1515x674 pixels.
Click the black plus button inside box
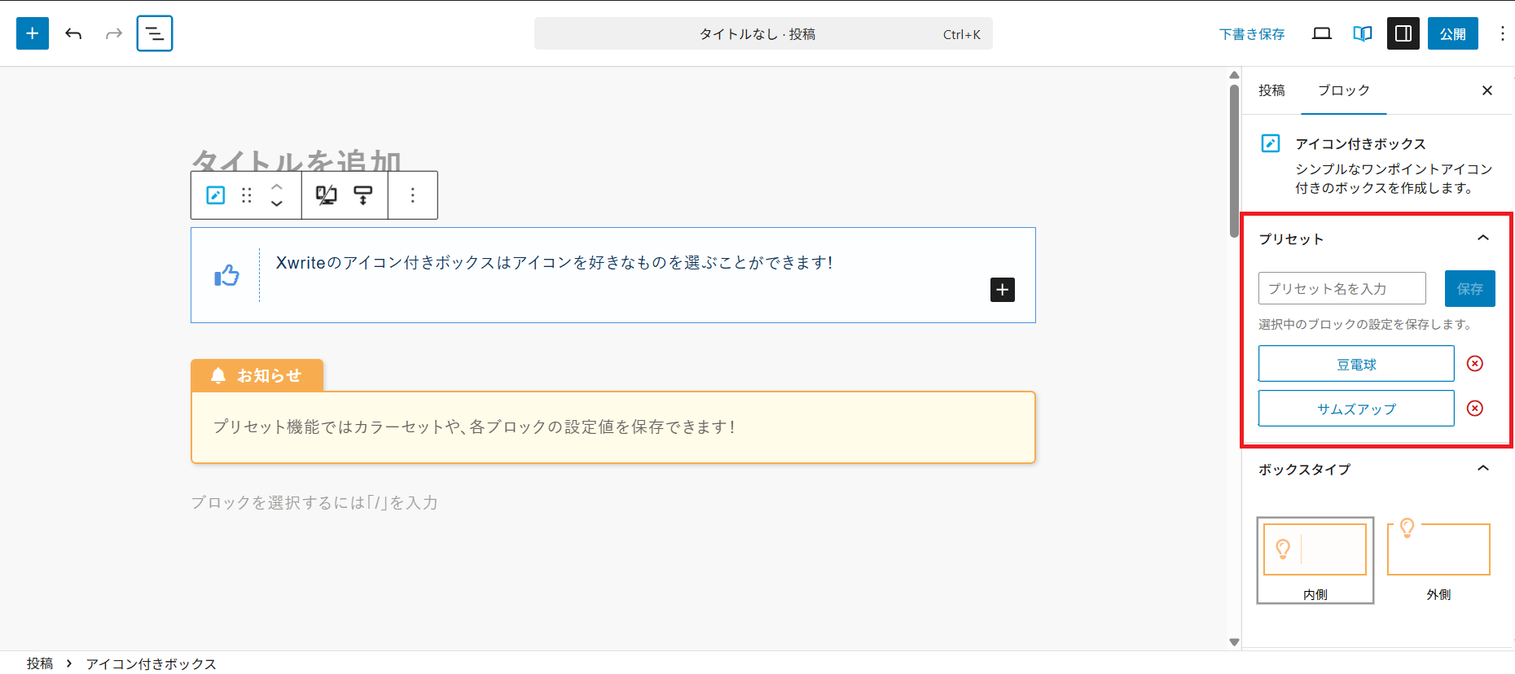(1002, 290)
